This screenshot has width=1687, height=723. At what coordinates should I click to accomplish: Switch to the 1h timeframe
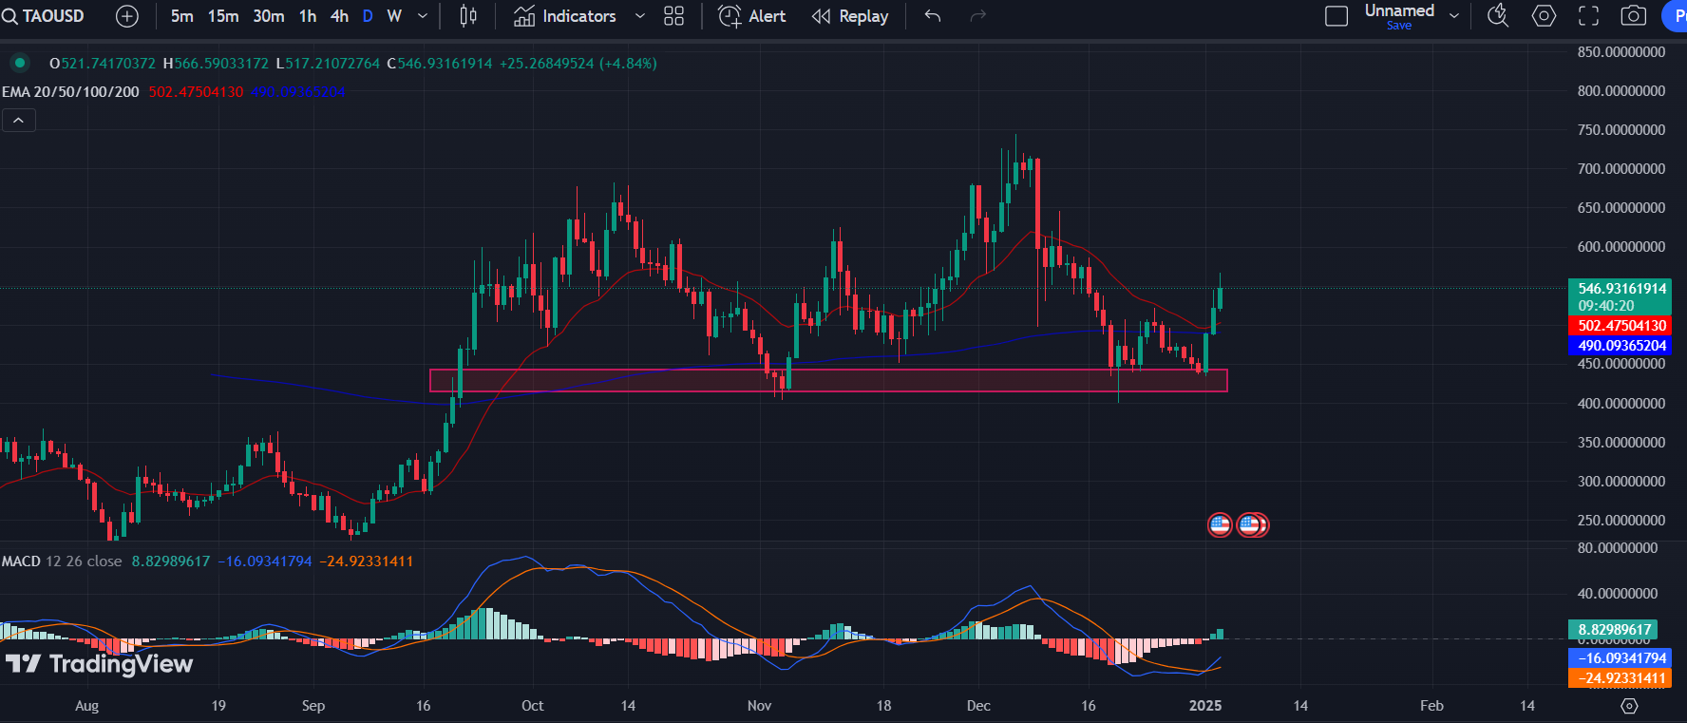click(x=308, y=16)
